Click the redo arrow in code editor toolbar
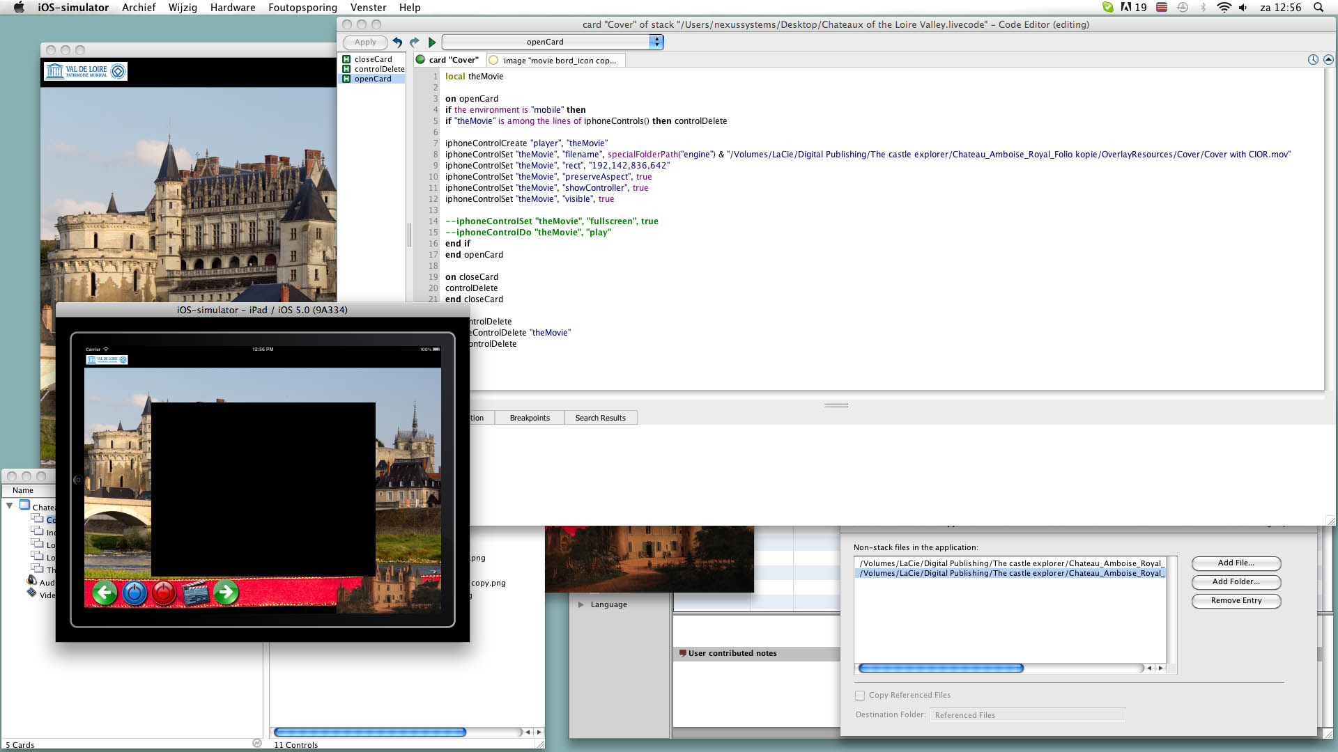 (x=415, y=42)
